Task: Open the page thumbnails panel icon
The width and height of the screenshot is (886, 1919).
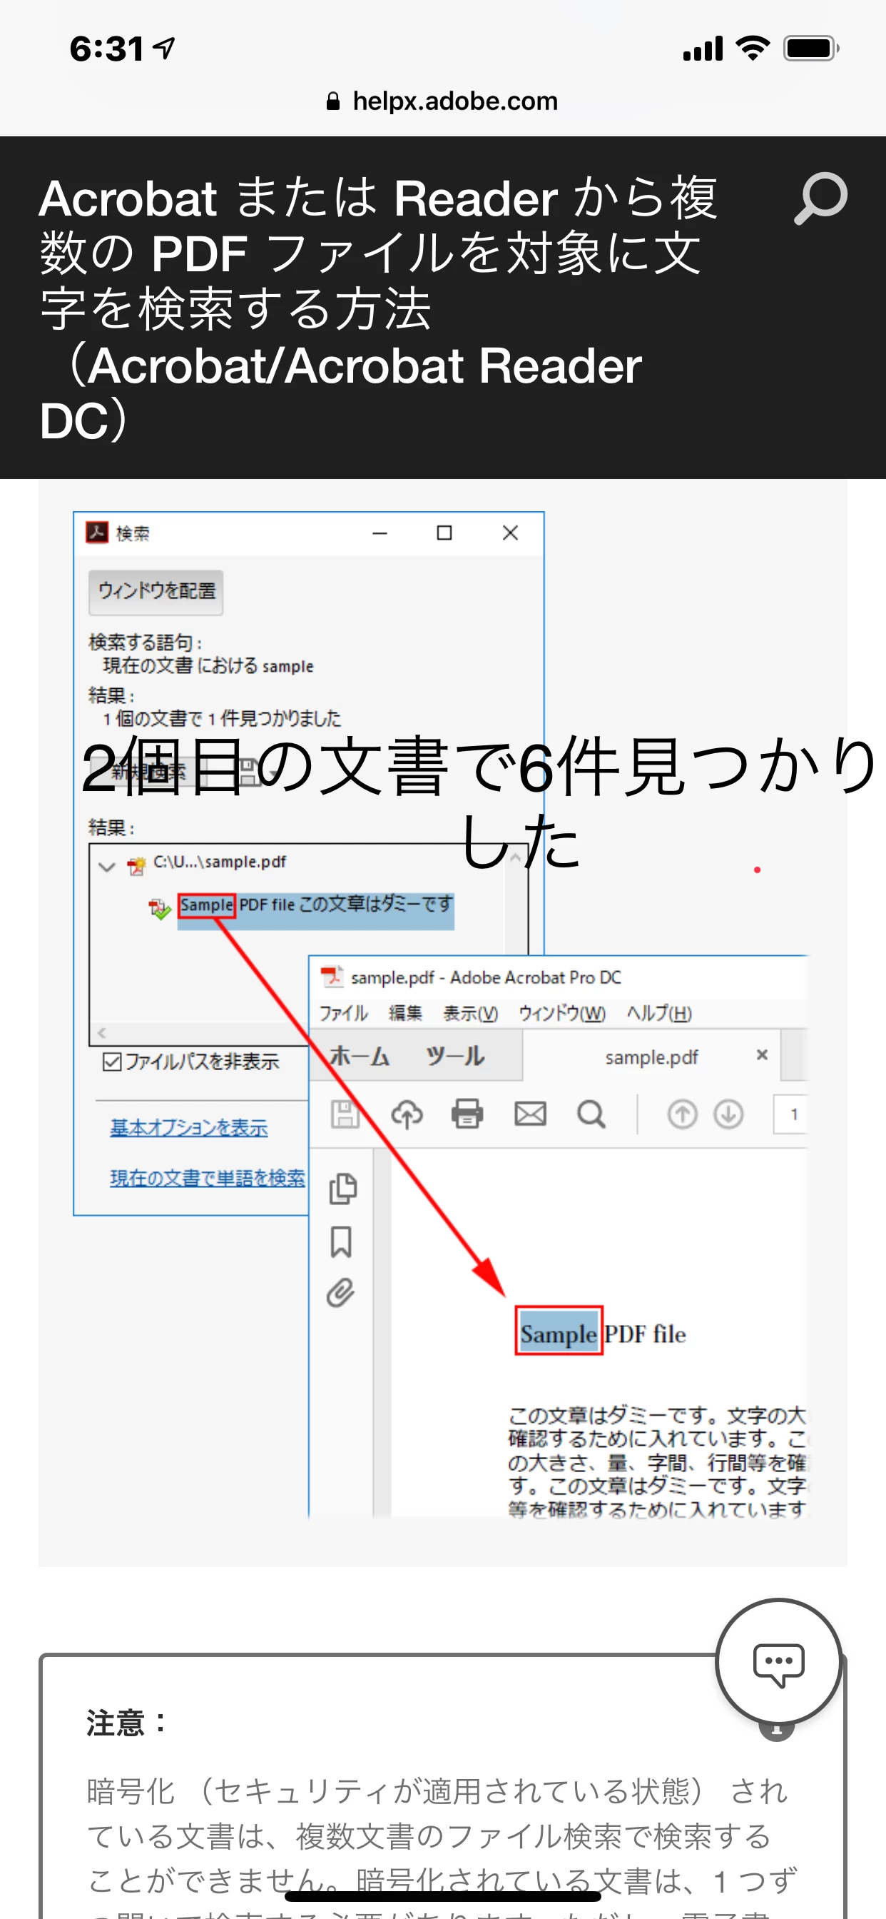Action: [342, 1188]
